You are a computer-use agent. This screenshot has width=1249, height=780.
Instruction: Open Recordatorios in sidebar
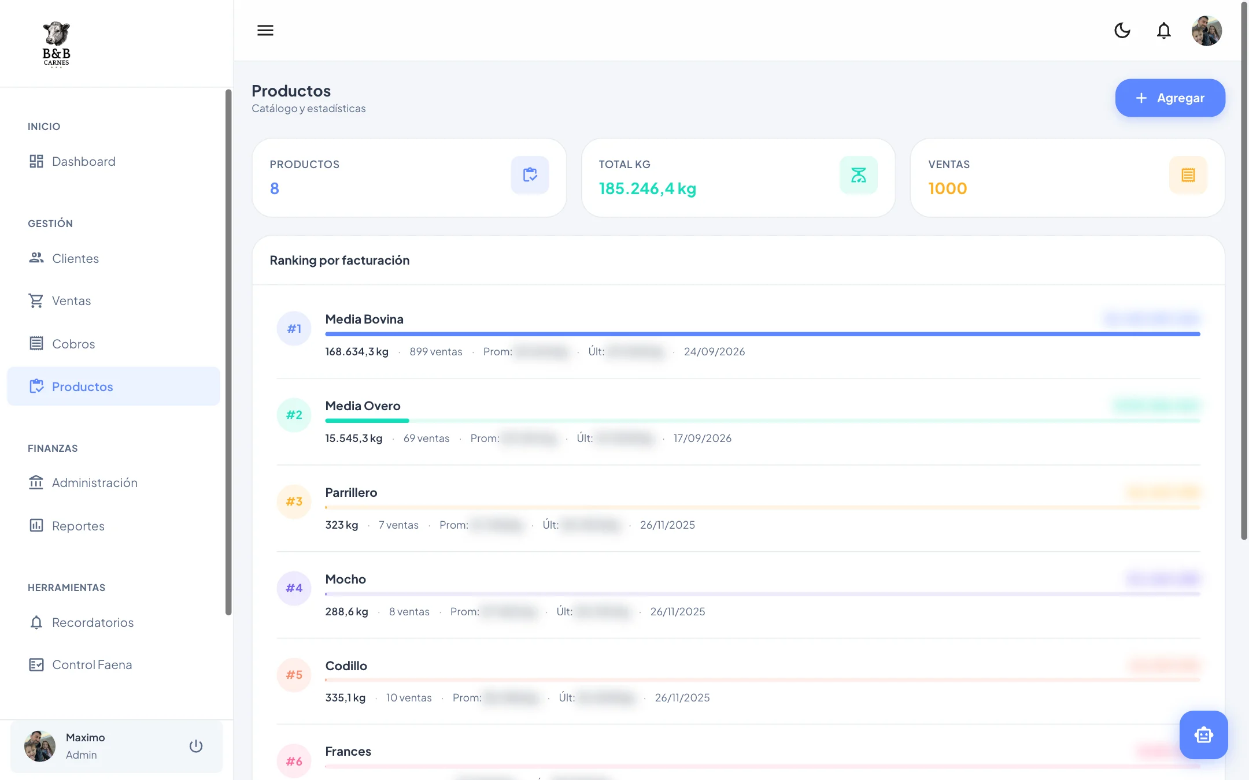(x=113, y=622)
